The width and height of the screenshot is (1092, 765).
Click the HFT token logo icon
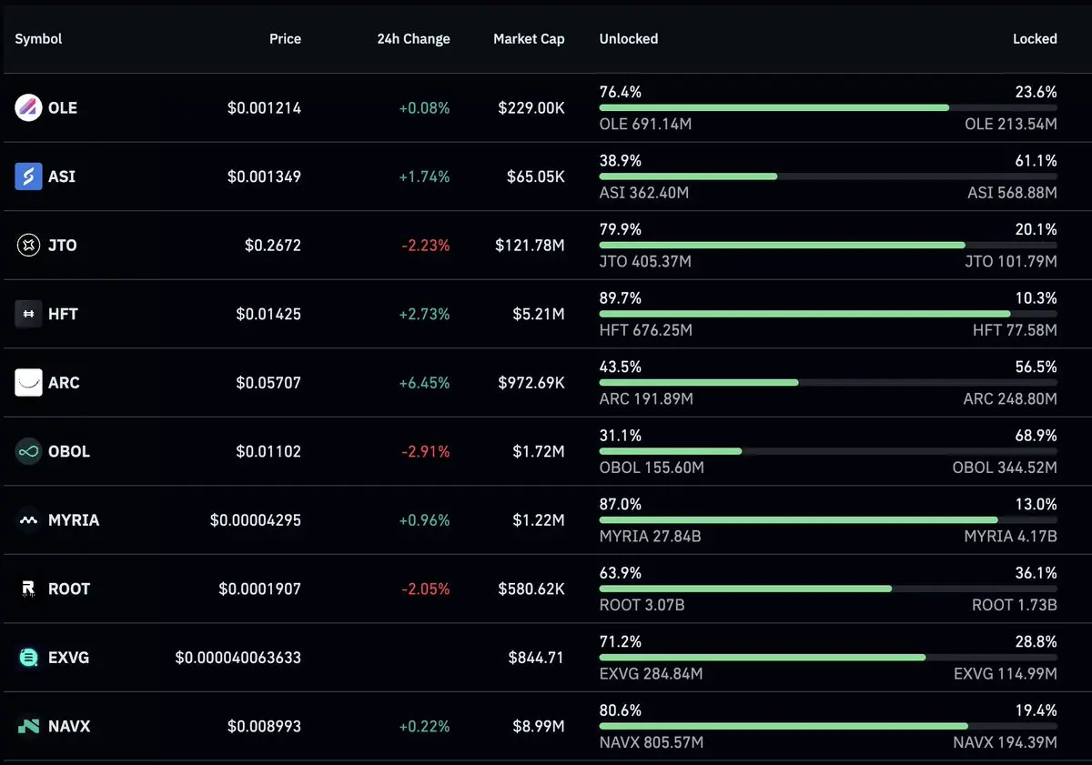pos(28,314)
